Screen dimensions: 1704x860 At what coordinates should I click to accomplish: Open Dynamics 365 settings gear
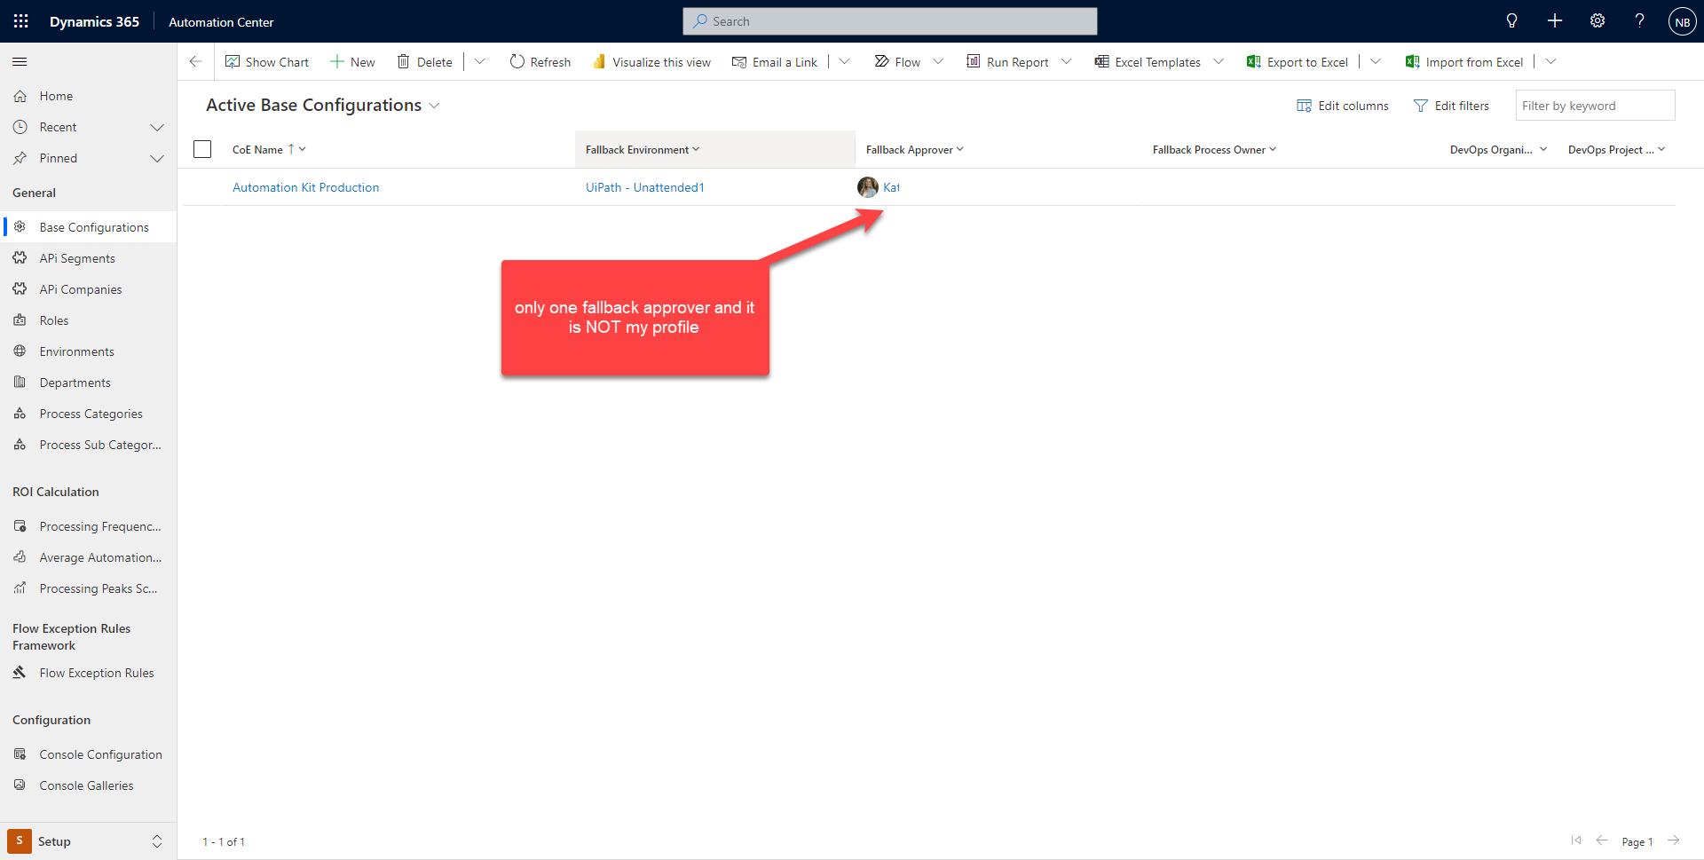click(1597, 20)
